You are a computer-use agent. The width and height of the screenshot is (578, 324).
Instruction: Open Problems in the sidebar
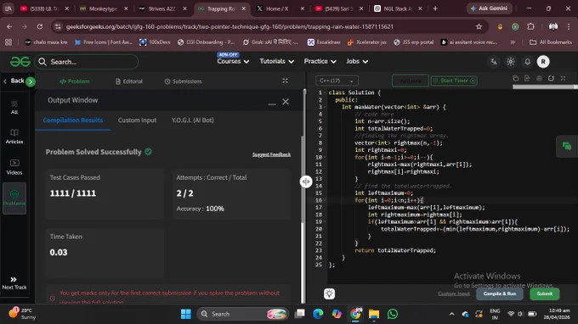(x=14, y=198)
